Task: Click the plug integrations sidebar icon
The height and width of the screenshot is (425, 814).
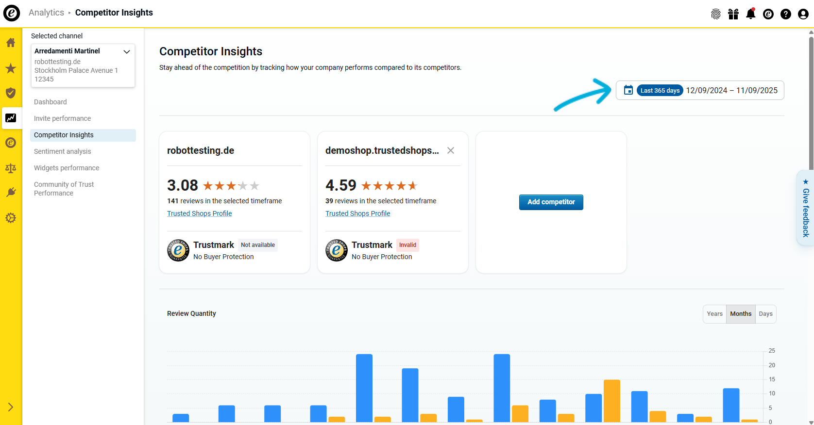Action: click(11, 193)
